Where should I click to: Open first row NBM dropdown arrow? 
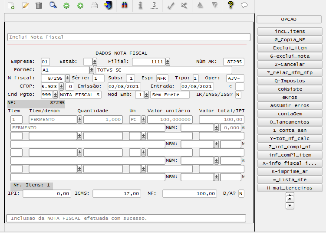point(216,127)
